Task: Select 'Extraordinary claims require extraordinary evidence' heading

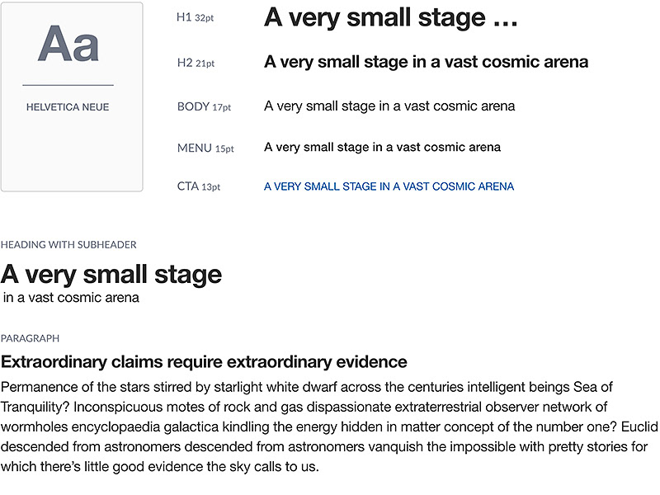Action: pyautogui.click(x=204, y=362)
